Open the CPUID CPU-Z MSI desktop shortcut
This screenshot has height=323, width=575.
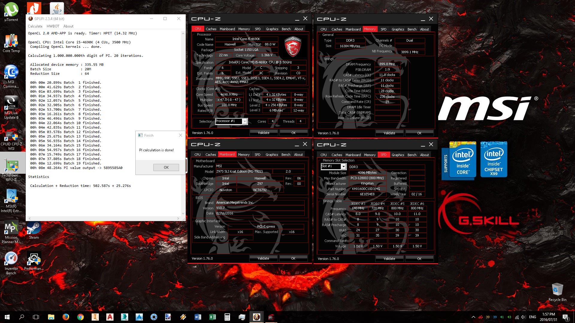[11, 140]
